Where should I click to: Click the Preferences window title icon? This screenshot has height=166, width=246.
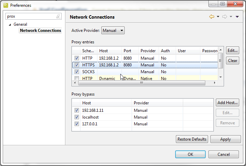pyautogui.click(x=6, y=5)
